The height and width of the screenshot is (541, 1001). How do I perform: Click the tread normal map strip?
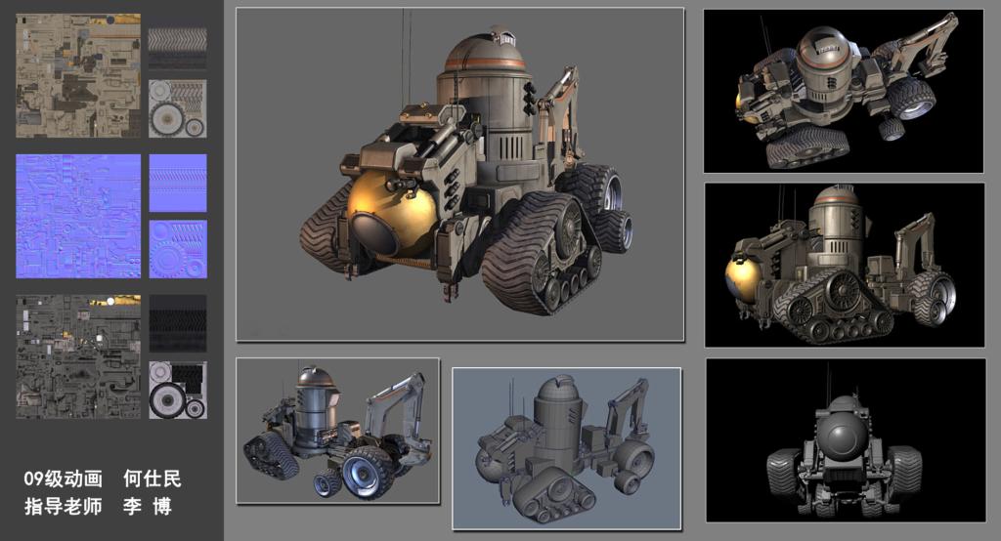point(177,182)
